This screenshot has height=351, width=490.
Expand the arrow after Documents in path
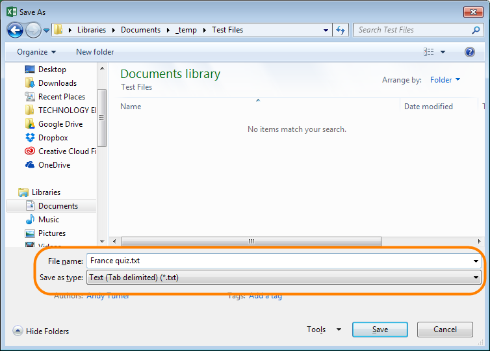pos(168,30)
